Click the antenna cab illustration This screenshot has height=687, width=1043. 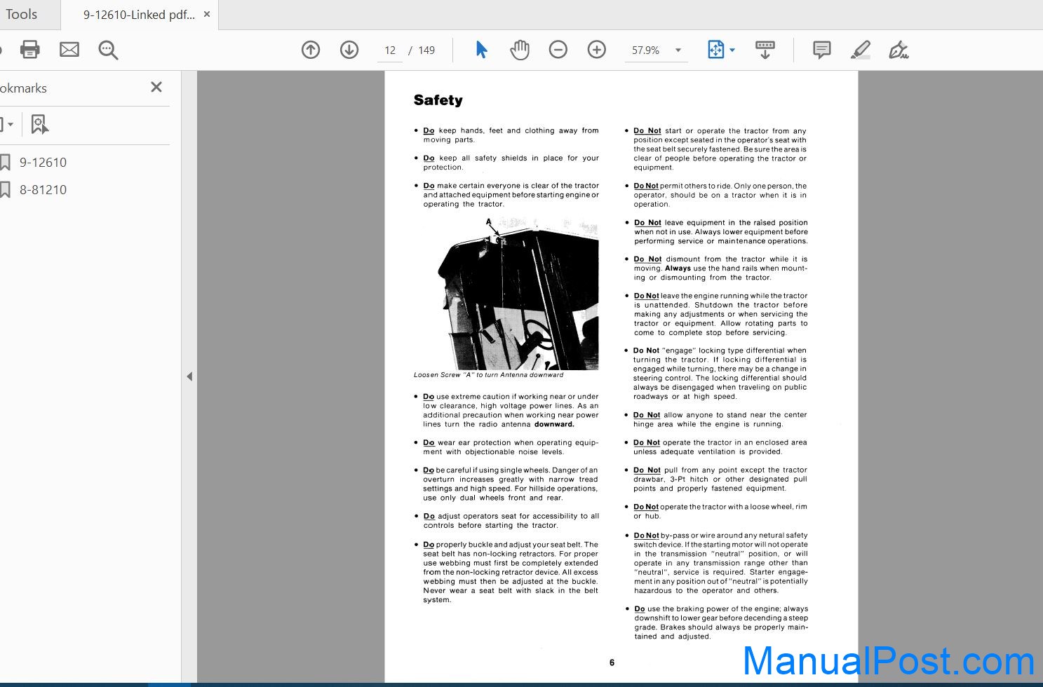[518, 293]
